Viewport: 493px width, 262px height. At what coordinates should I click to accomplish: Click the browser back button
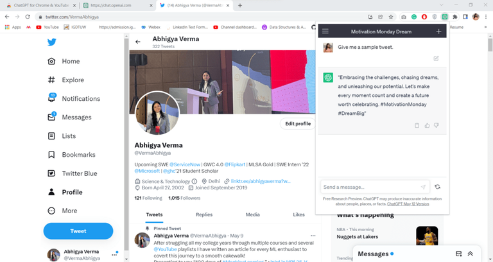coord(7,17)
